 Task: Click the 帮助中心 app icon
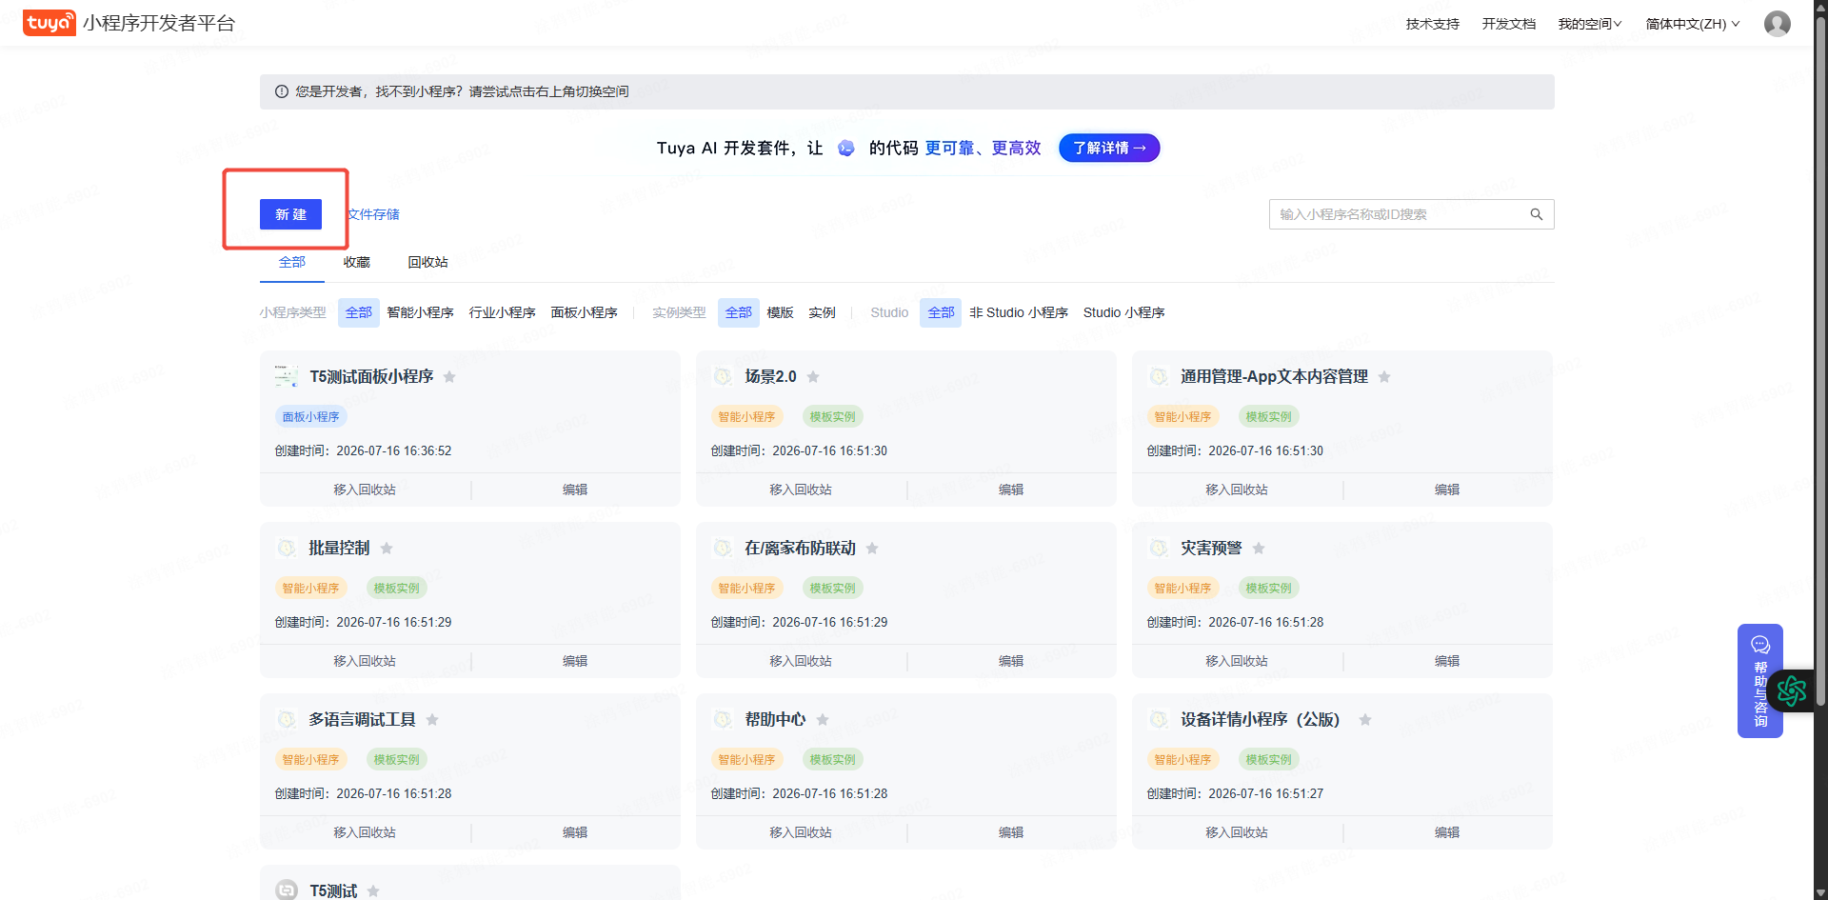click(x=723, y=719)
